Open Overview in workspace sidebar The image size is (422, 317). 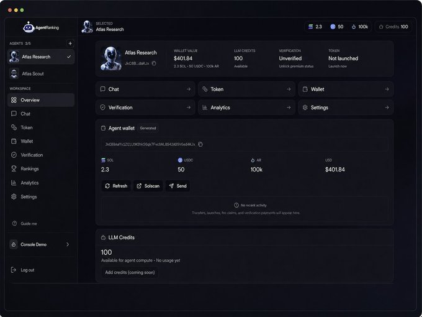tap(41, 100)
